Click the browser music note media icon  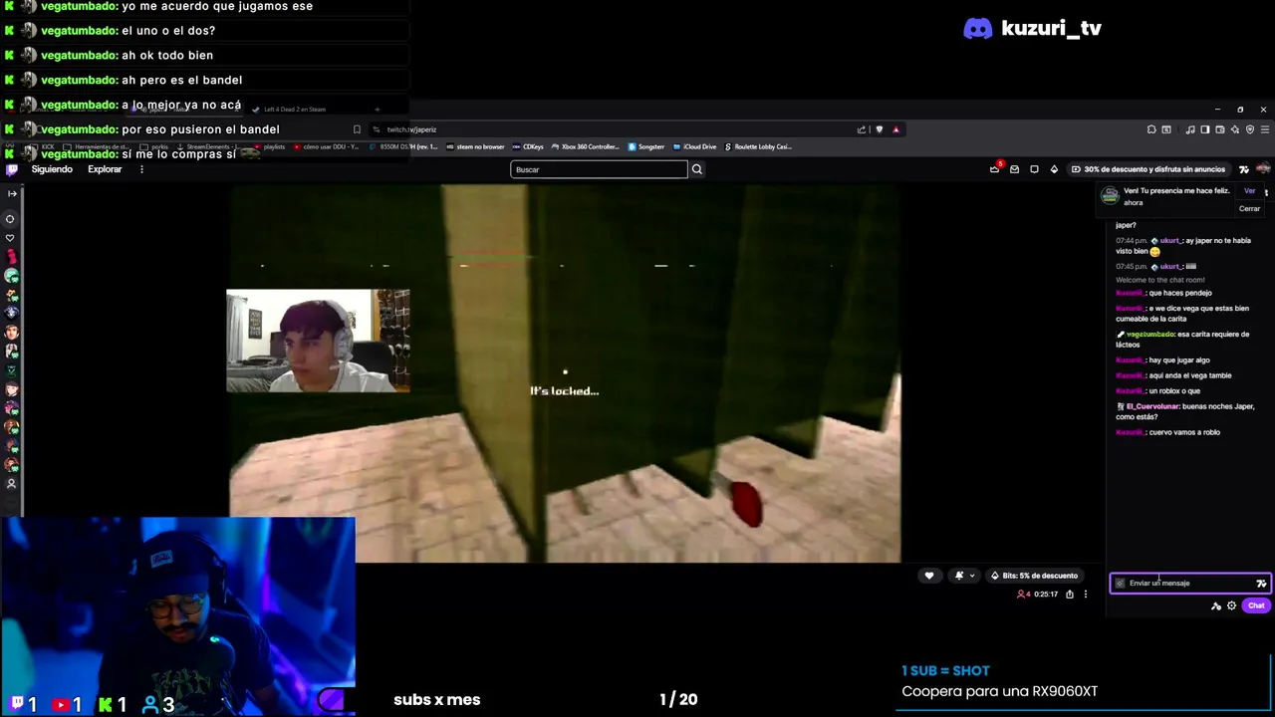[1190, 129]
